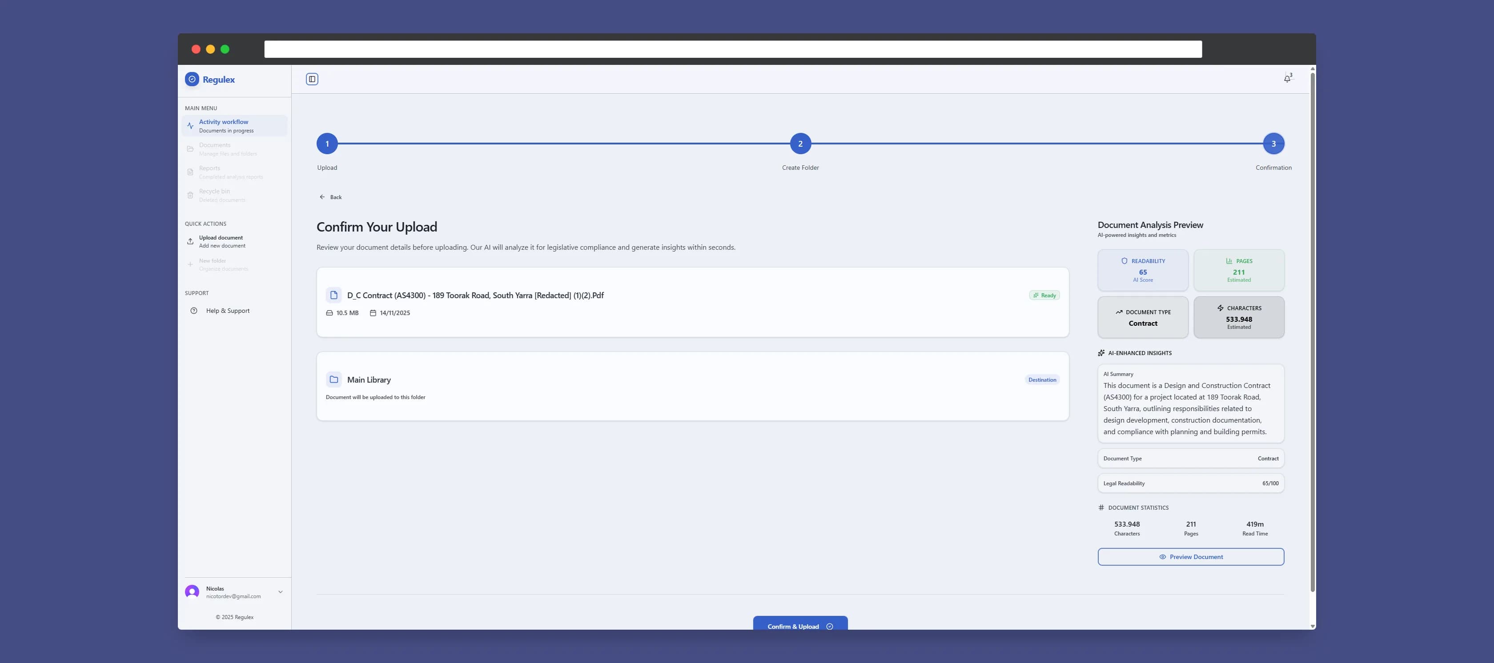1494x663 pixels.
Task: Click the Preview Document button
Action: click(1191, 557)
